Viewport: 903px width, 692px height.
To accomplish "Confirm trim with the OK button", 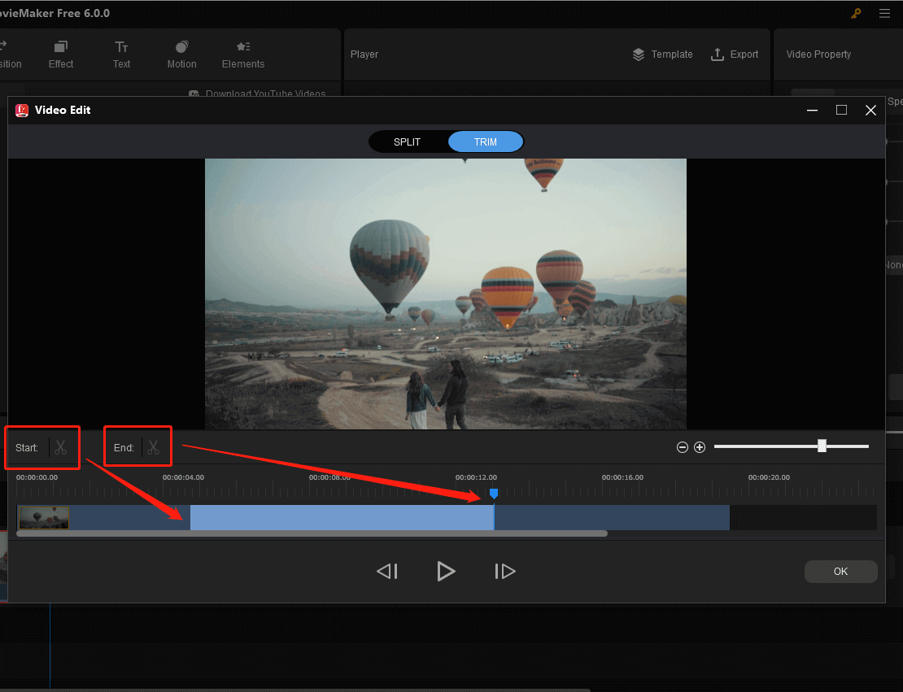I will [x=840, y=571].
